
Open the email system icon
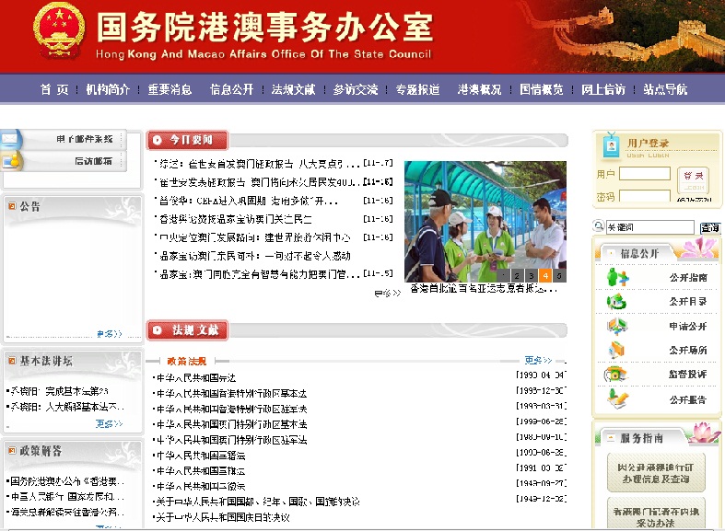[x=11, y=139]
